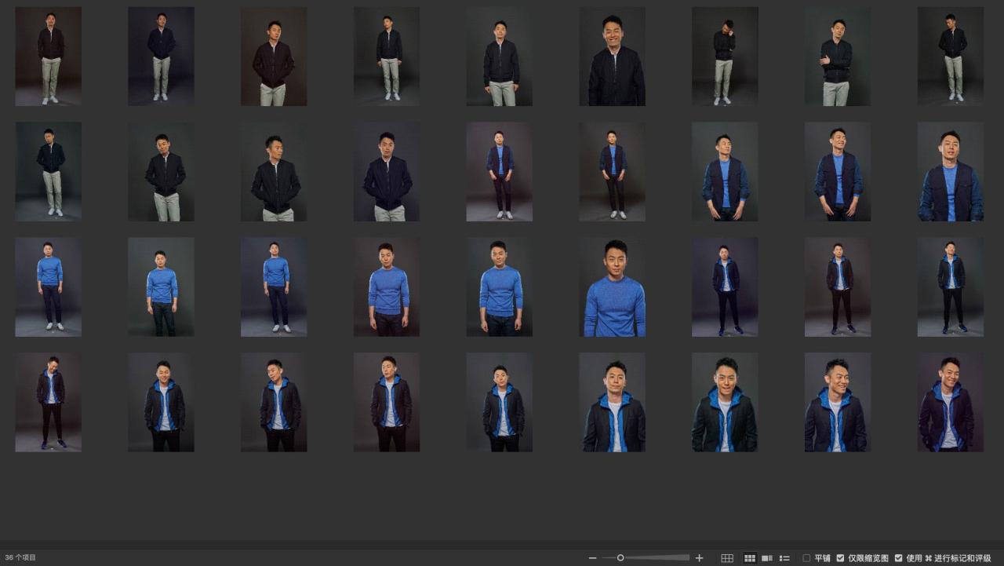Click the thumbnail size slider handle
Viewport: 1004px width, 566px height.
coord(620,558)
